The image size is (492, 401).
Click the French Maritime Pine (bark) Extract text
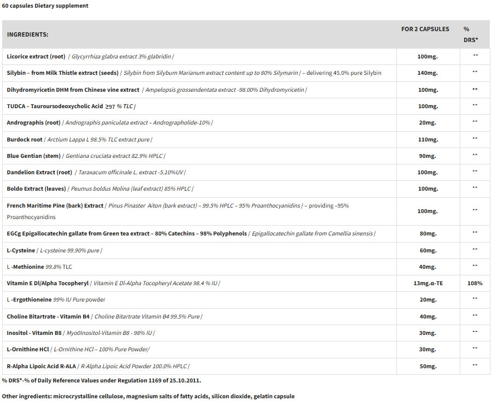[55, 205]
